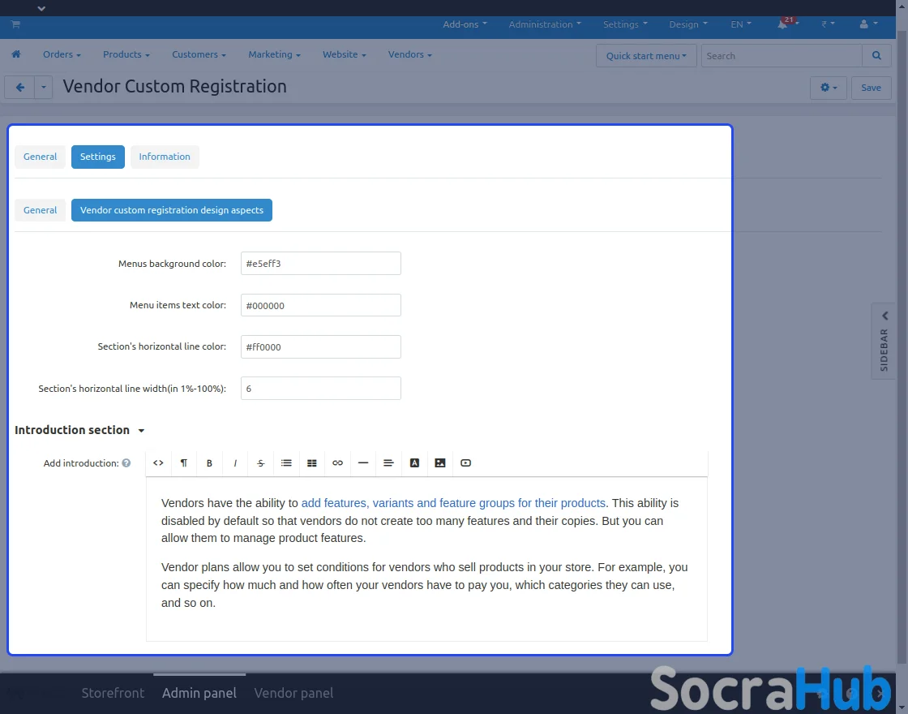Open the Products menu
Image resolution: width=908 pixels, height=714 pixels.
pyautogui.click(x=126, y=54)
